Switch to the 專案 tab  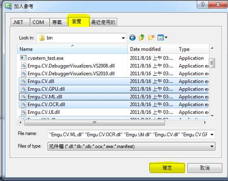point(59,22)
